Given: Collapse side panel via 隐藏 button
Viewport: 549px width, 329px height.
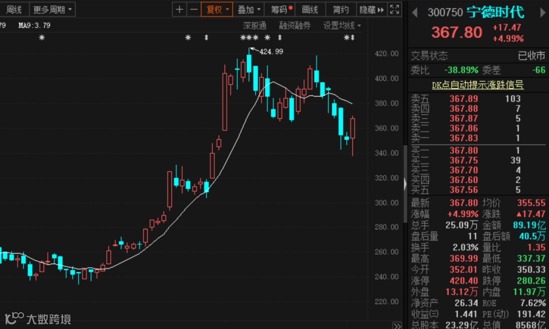Looking at the screenshot, I should tap(372, 10).
